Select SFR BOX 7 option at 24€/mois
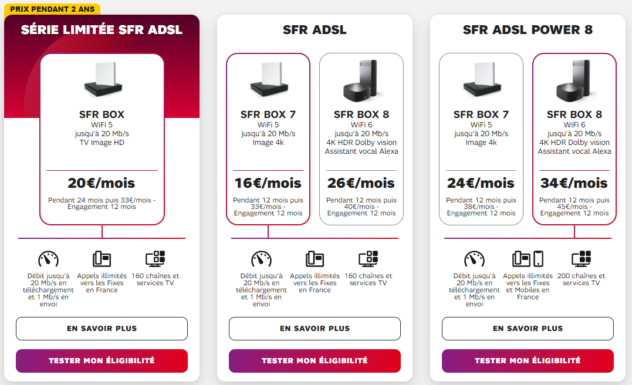Viewport: 632px width, 385px height. (x=481, y=139)
